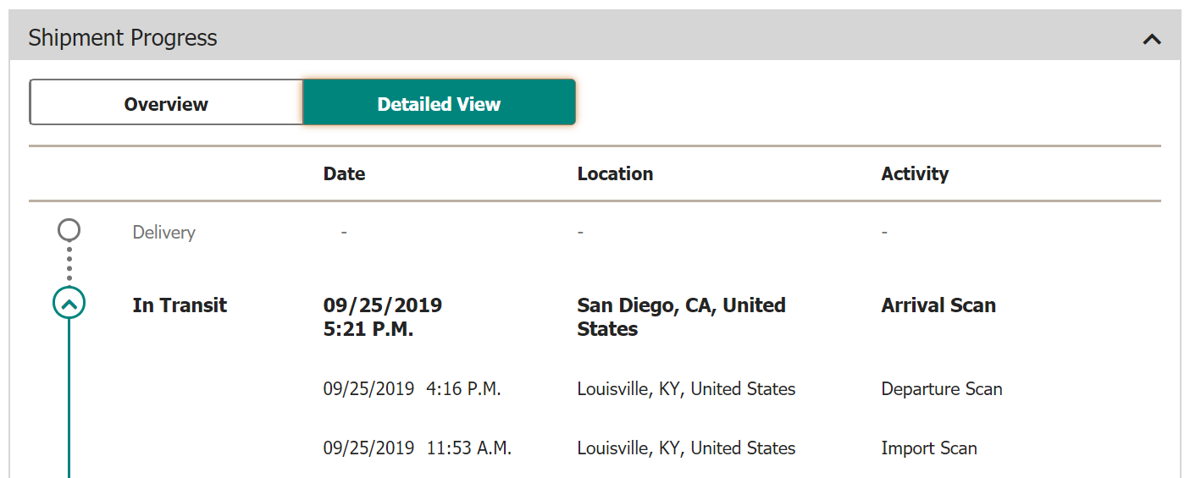Click the Activity column header
The height and width of the screenshot is (478, 1190).
(915, 173)
